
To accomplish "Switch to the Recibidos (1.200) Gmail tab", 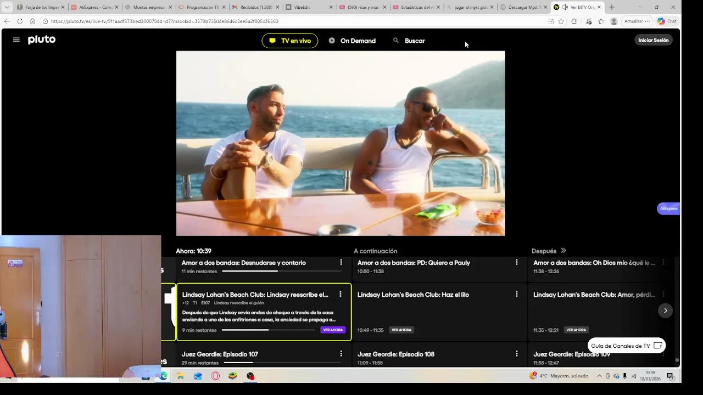I will (256, 7).
